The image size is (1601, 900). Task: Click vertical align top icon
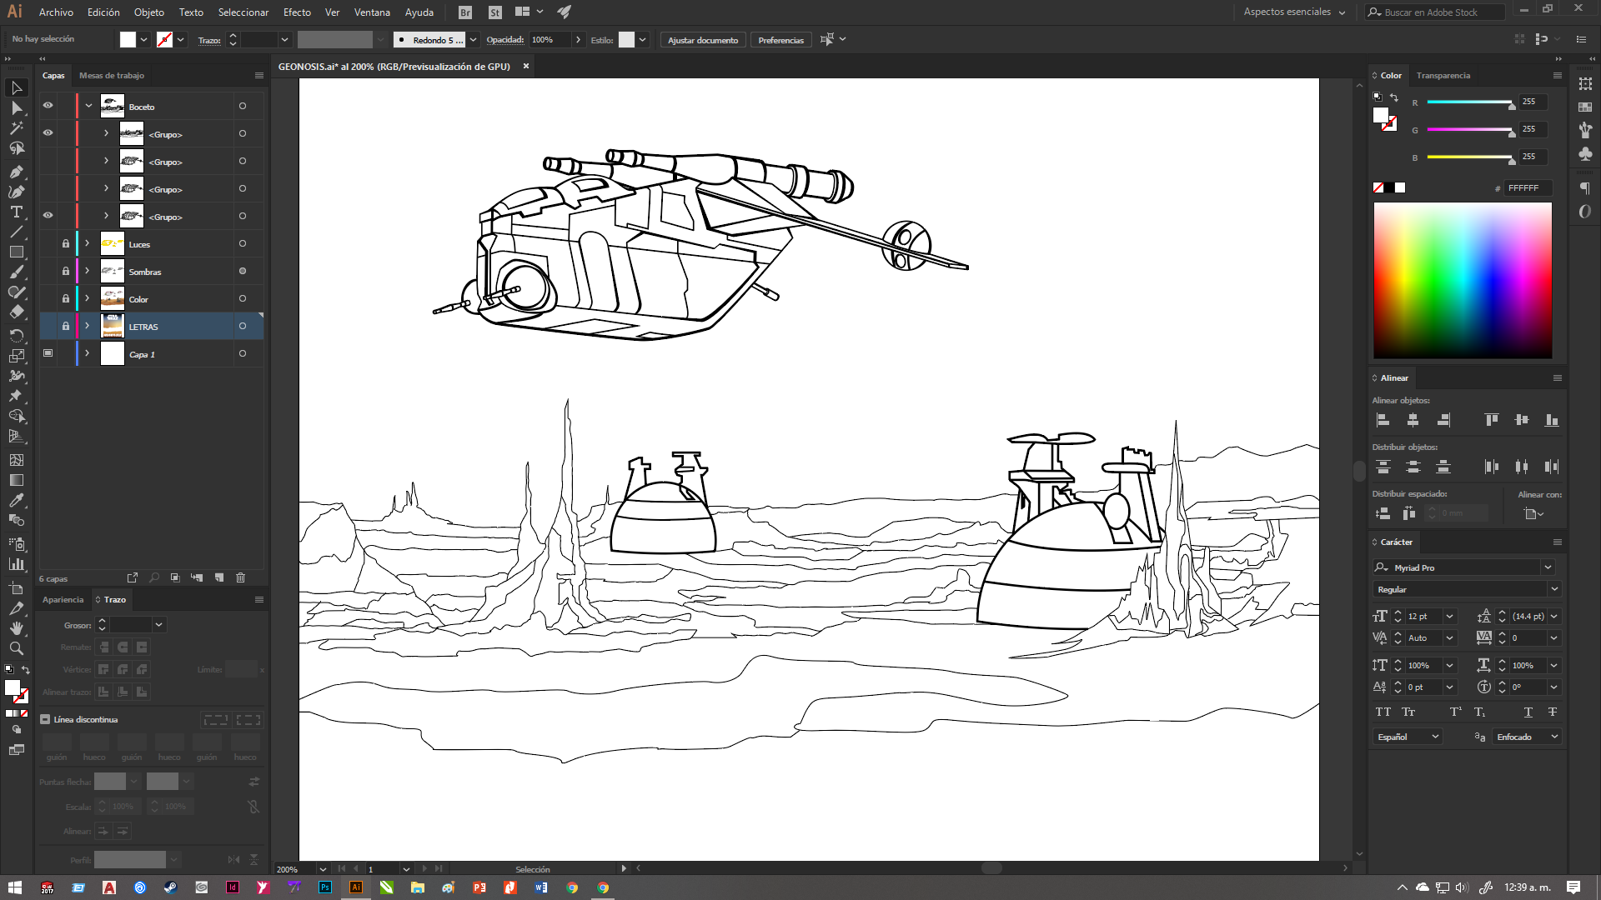pyautogui.click(x=1492, y=420)
